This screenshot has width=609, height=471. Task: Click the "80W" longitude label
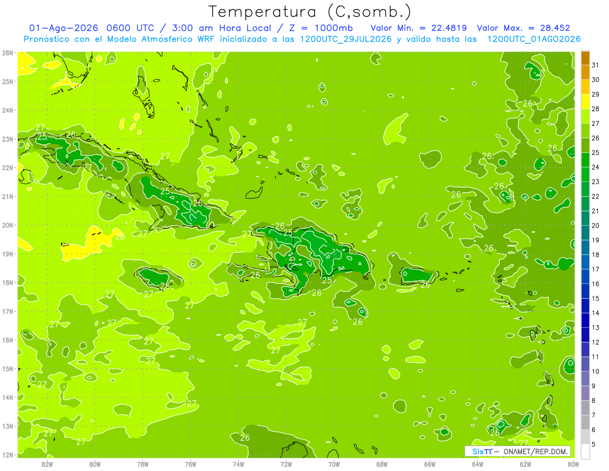coord(95,464)
